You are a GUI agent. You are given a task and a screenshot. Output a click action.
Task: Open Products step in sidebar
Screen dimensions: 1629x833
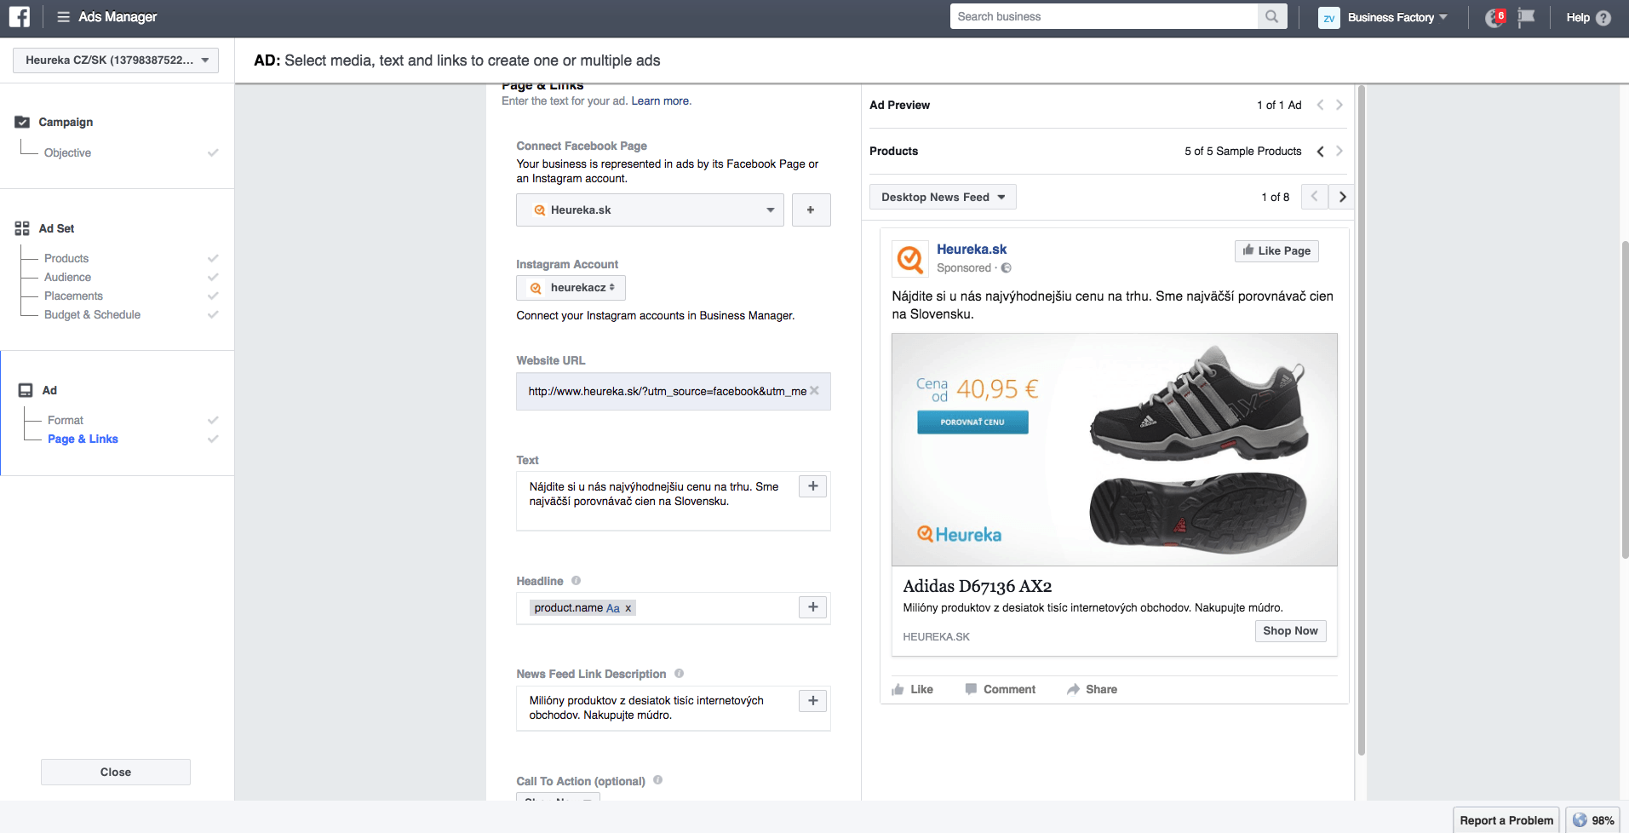pos(66,258)
